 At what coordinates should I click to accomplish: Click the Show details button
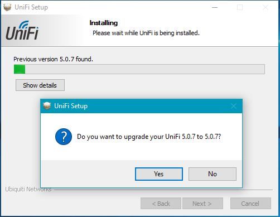point(40,85)
